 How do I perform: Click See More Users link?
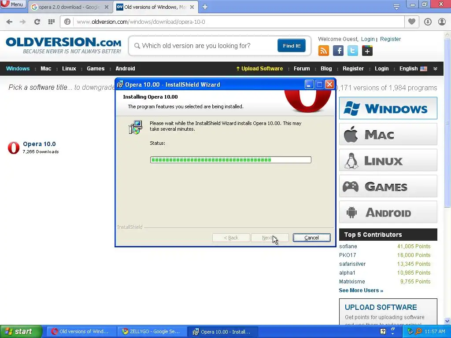pos(361,290)
